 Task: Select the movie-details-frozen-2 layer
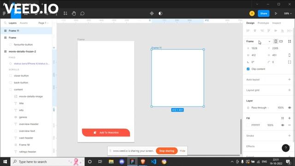(26, 51)
